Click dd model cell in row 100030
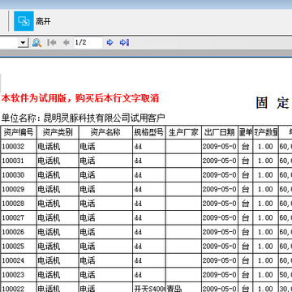292x292 pixels. (149, 175)
